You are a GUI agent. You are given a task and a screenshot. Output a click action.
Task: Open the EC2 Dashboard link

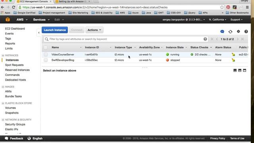click(x=15, y=29)
